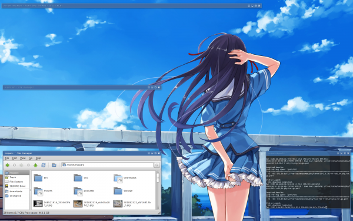
Task: Shade the browser window at top
Action: coord(249,6)
